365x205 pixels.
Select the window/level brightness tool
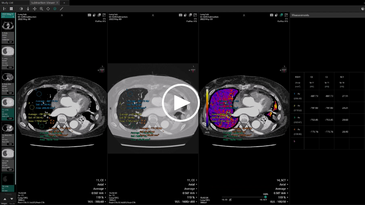pos(21,9)
